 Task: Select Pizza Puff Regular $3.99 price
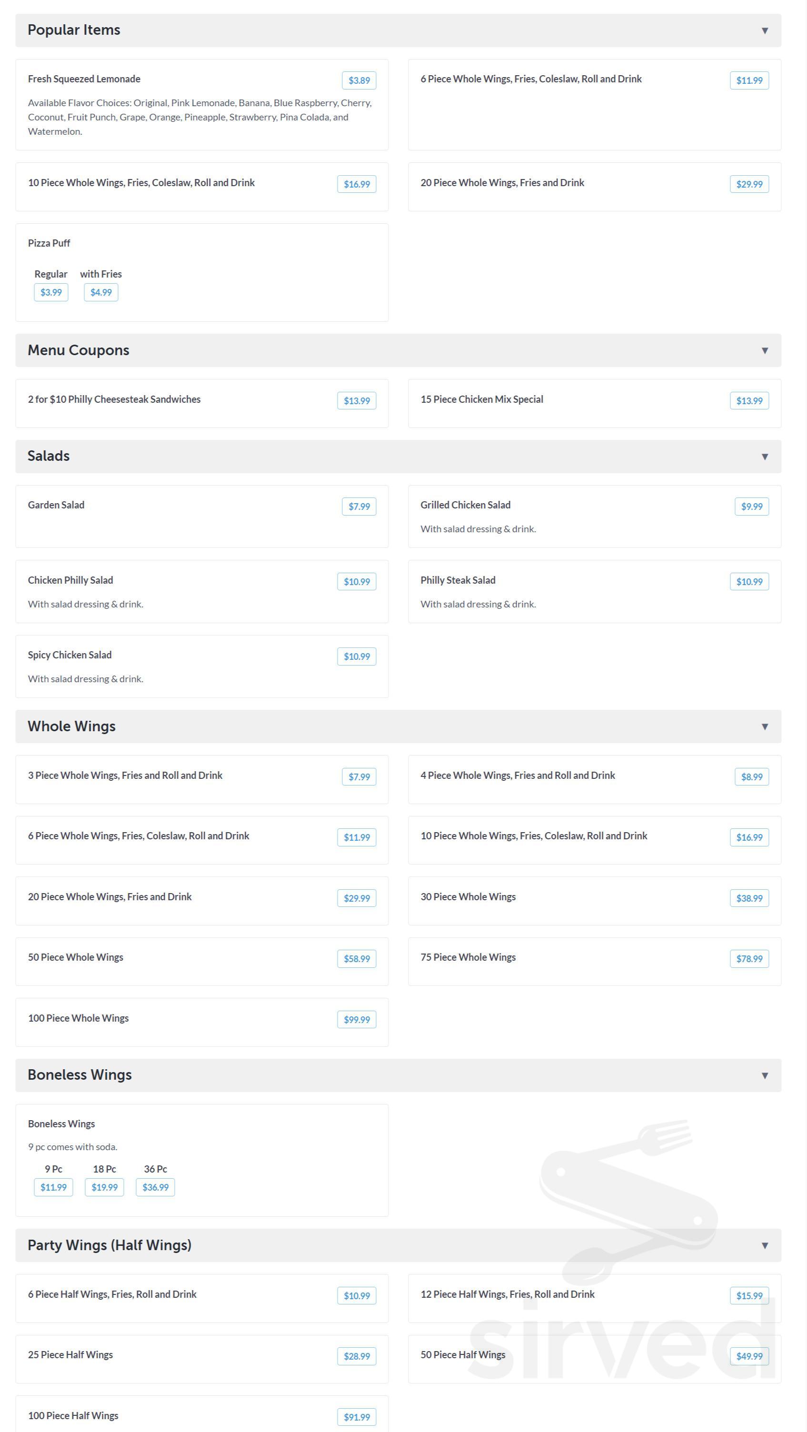pyautogui.click(x=51, y=292)
